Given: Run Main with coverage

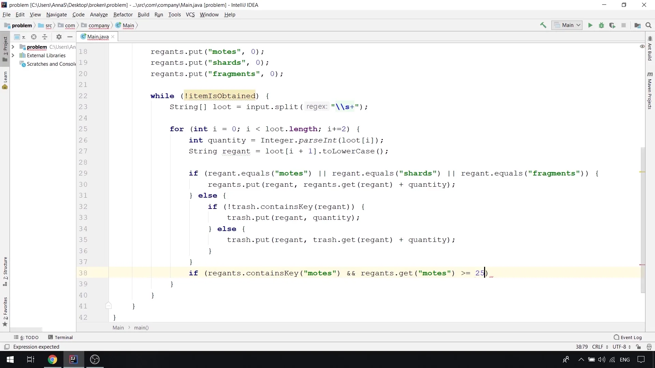Looking at the screenshot, I should pos(613,25).
